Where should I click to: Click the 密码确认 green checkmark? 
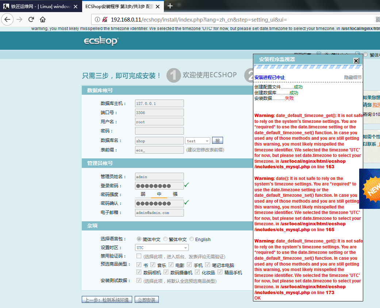point(187,202)
